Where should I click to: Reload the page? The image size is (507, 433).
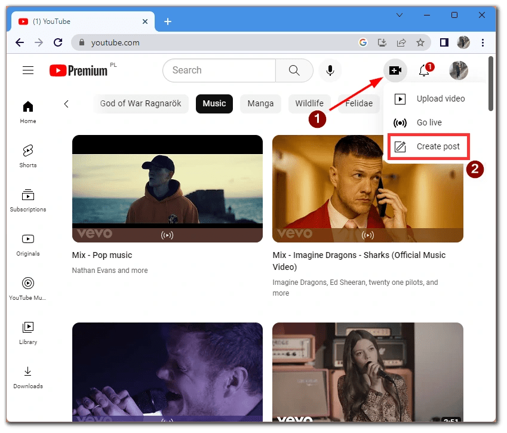(58, 42)
